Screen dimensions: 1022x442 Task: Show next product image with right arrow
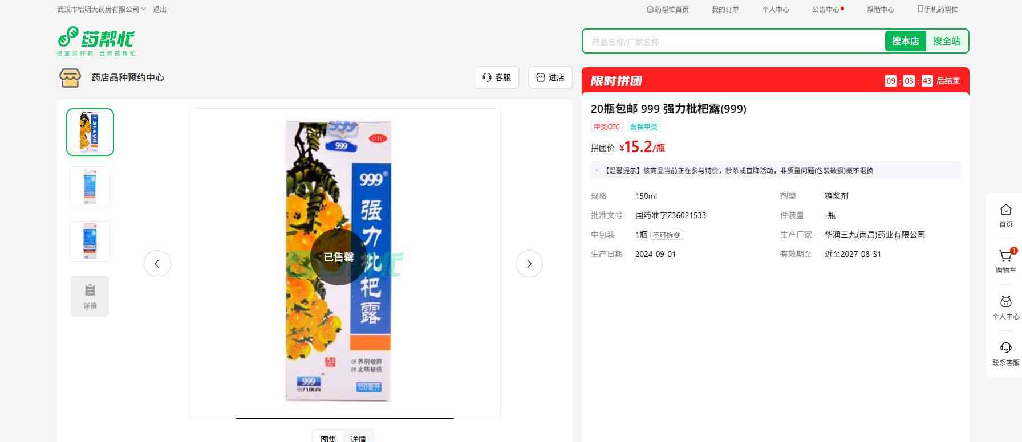click(529, 264)
